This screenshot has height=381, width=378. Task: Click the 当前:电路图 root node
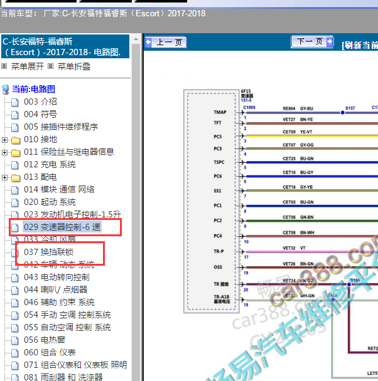[x=33, y=89]
